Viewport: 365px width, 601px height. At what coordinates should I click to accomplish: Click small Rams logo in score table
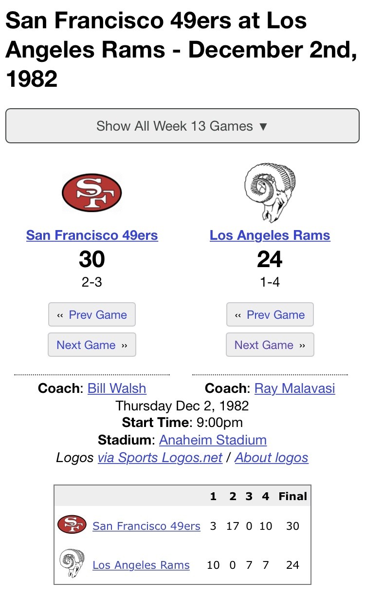72,563
